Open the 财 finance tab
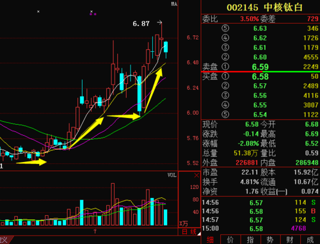320x244 pixels. [x=290, y=240]
